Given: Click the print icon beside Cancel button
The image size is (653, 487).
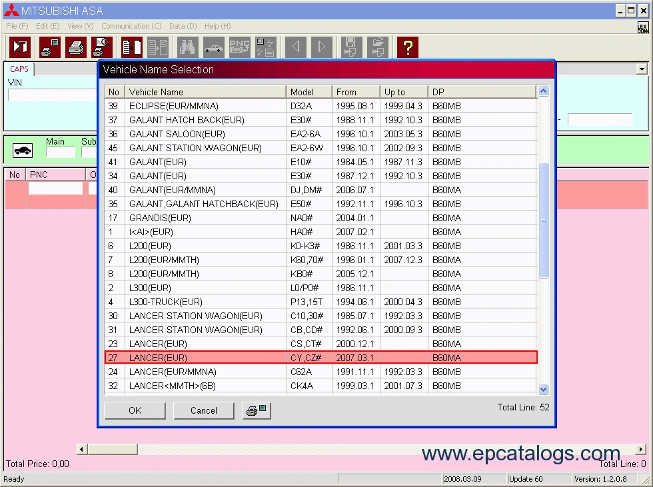Looking at the screenshot, I should 256,410.
